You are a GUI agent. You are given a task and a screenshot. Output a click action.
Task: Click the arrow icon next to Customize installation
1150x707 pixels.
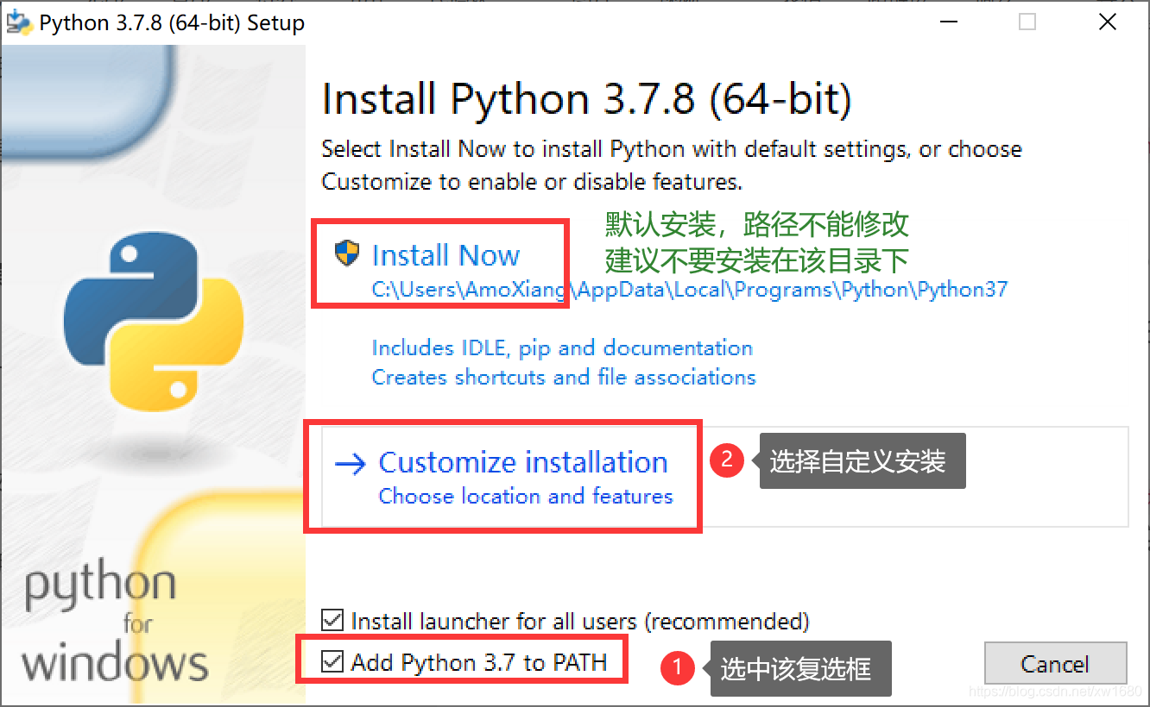pos(351,465)
